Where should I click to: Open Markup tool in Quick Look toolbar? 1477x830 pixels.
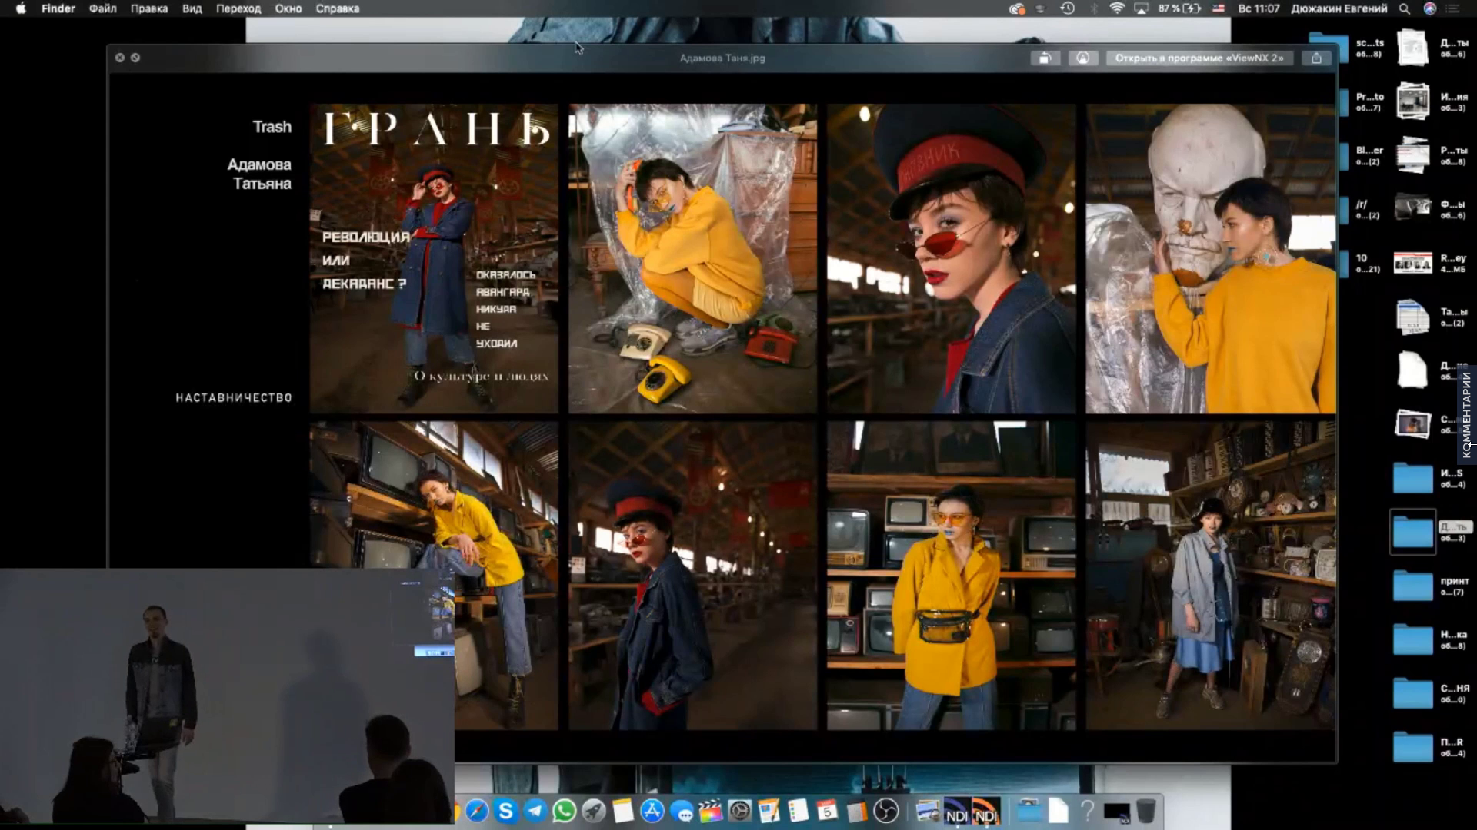tap(1082, 58)
